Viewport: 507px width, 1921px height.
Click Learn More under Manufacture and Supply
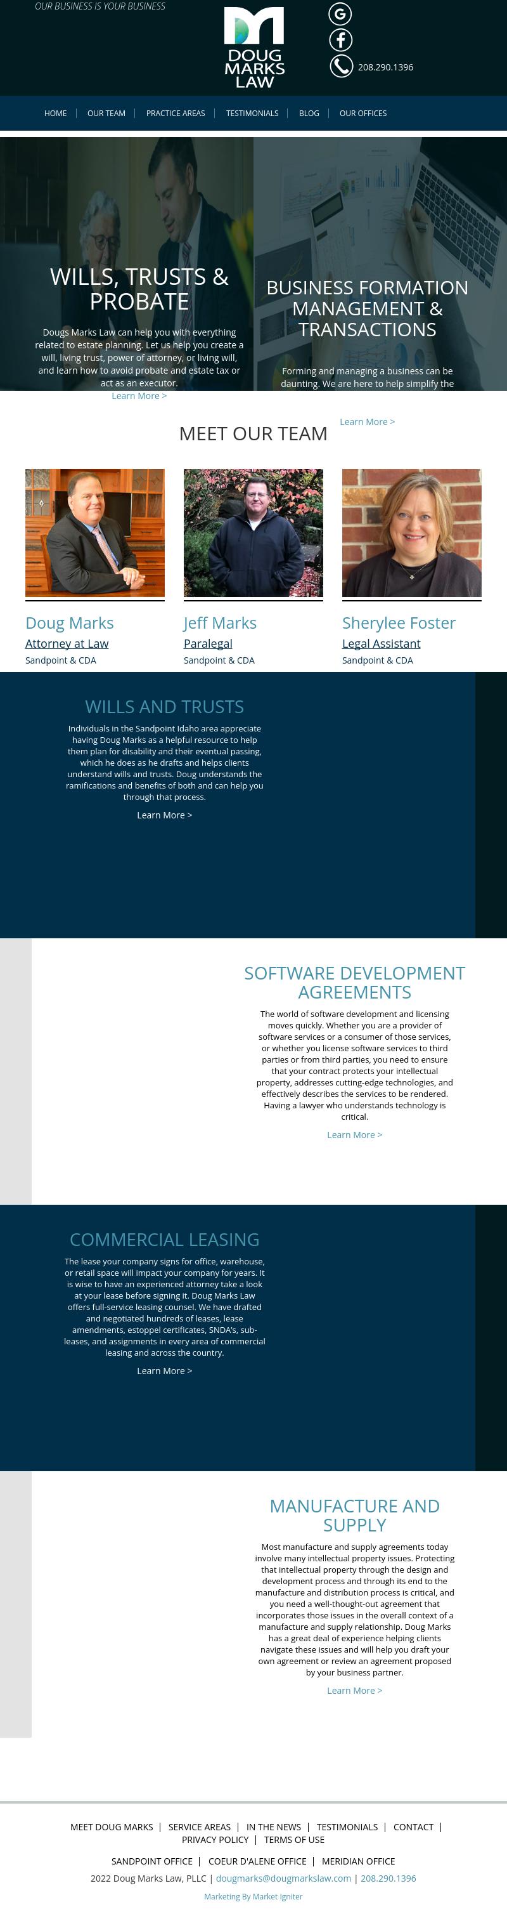(354, 1690)
